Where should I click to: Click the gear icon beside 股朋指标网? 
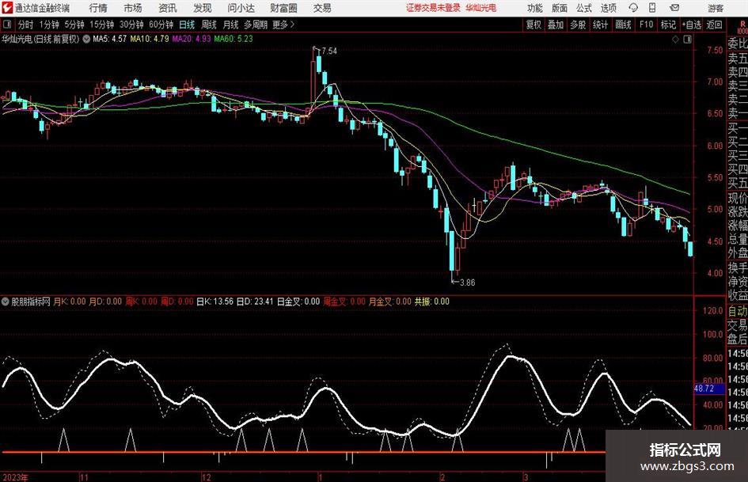[x=6, y=302]
